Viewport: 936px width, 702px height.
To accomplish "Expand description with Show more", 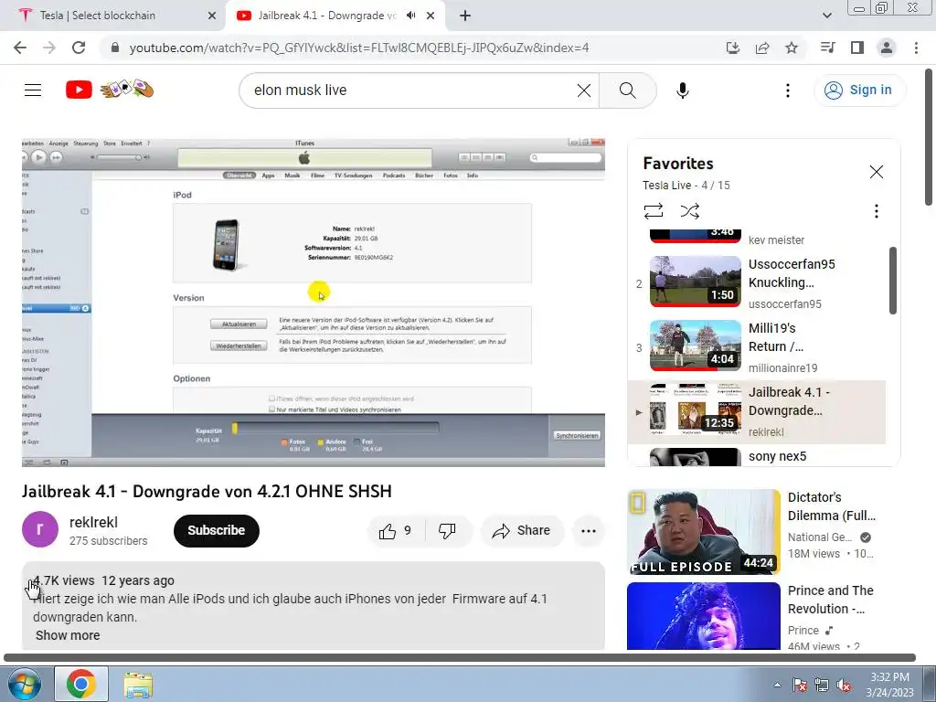I will [68, 635].
